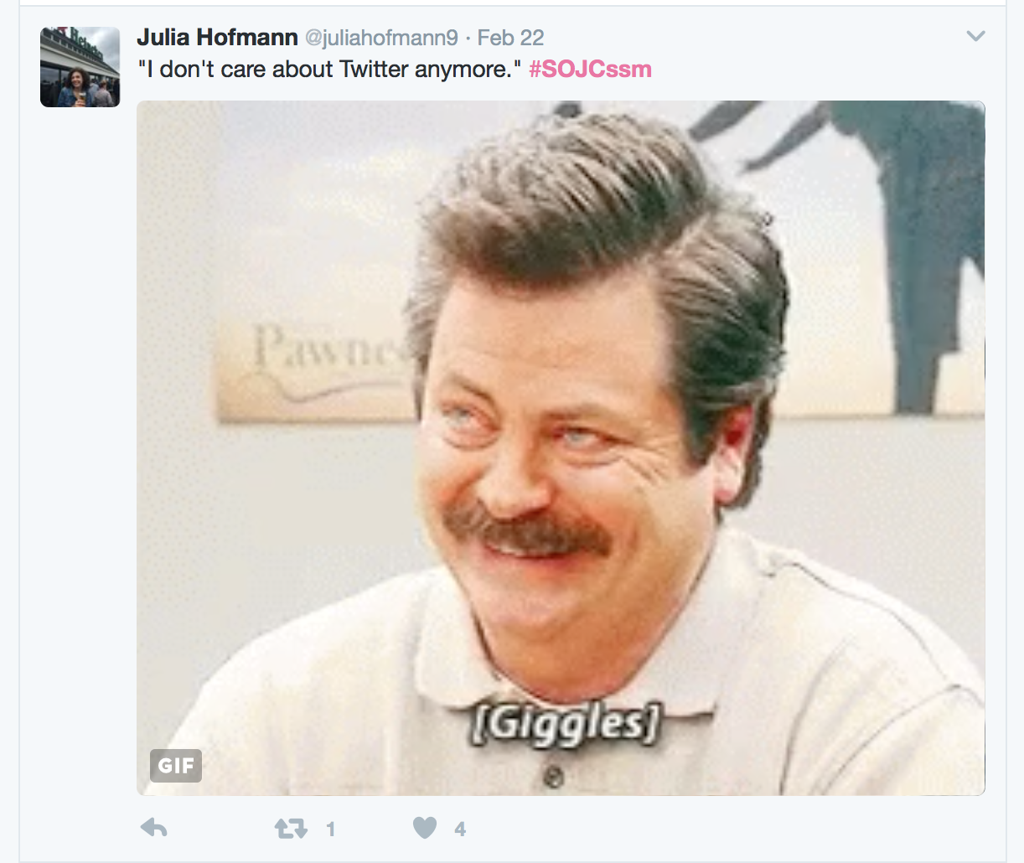1024x863 pixels.
Task: Open the @juliahofmann9 handle link
Action: [x=380, y=38]
